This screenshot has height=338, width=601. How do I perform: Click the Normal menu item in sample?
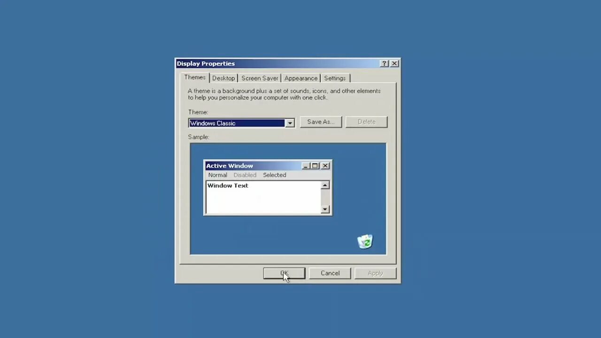(217, 175)
